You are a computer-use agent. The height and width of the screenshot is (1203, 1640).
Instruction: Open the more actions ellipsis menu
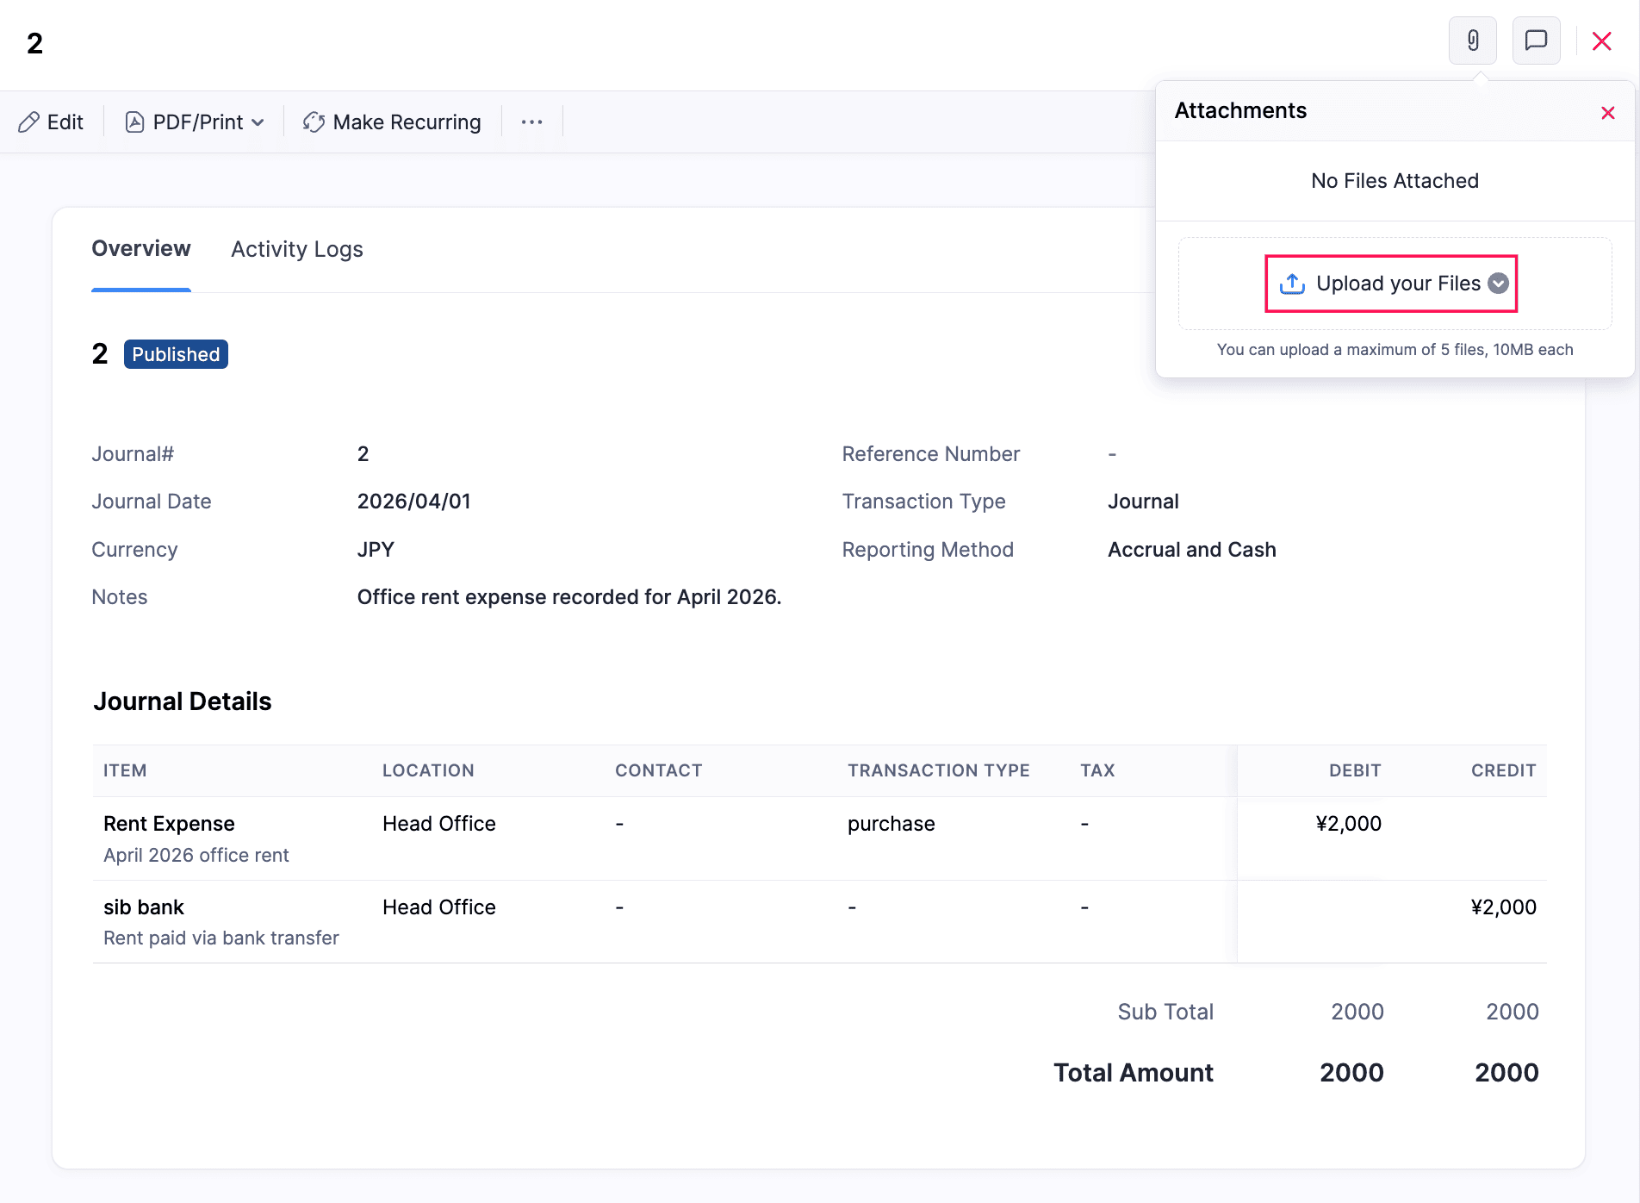[531, 122]
